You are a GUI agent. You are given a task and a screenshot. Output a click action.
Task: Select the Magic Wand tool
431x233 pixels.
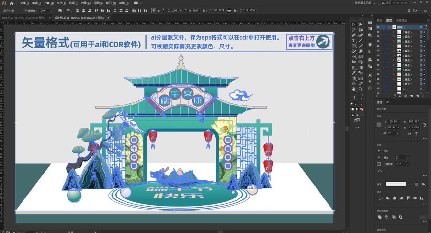[x=354, y=30]
